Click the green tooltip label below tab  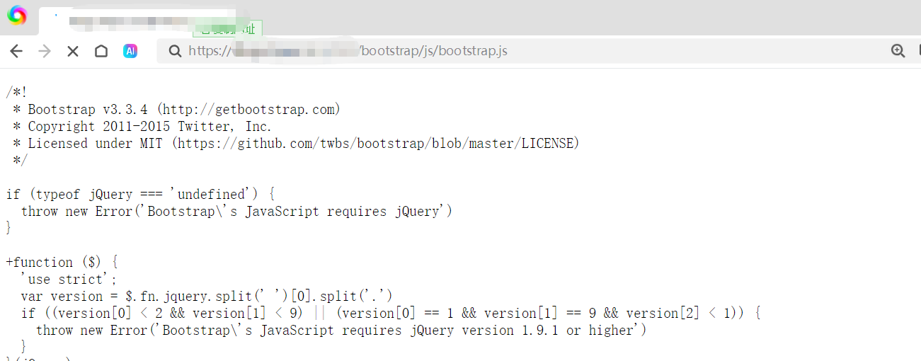(227, 29)
